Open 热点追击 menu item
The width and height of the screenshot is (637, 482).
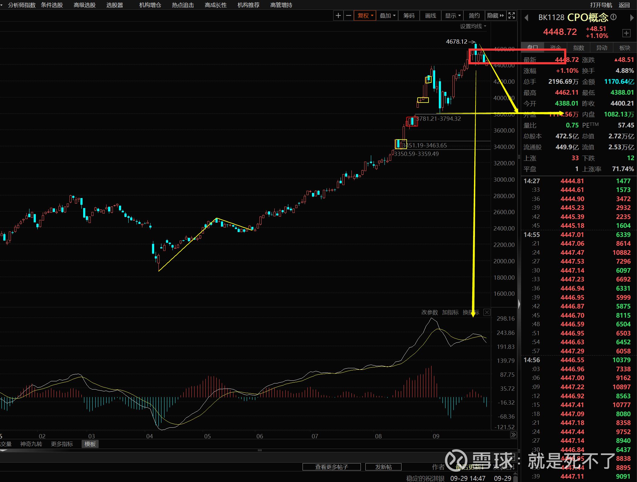click(183, 5)
